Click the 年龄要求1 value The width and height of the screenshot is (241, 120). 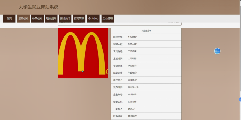click(x=133, y=73)
